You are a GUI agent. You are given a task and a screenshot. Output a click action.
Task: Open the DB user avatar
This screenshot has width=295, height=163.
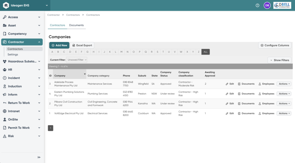[x=267, y=5]
